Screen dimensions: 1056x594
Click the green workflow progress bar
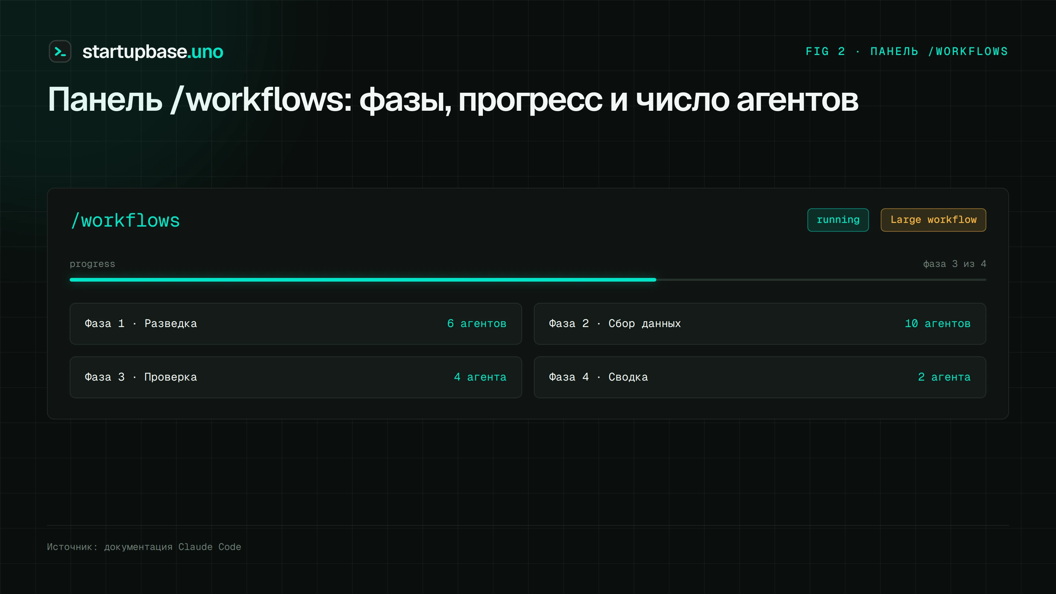pyautogui.click(x=528, y=279)
